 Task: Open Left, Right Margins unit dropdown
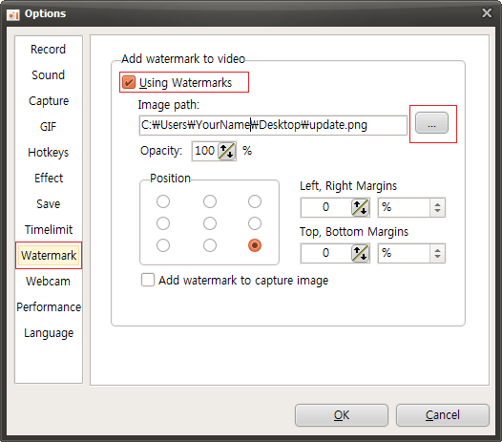pyautogui.click(x=411, y=207)
